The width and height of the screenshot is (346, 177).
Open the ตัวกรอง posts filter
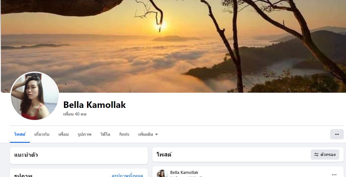[x=325, y=155]
